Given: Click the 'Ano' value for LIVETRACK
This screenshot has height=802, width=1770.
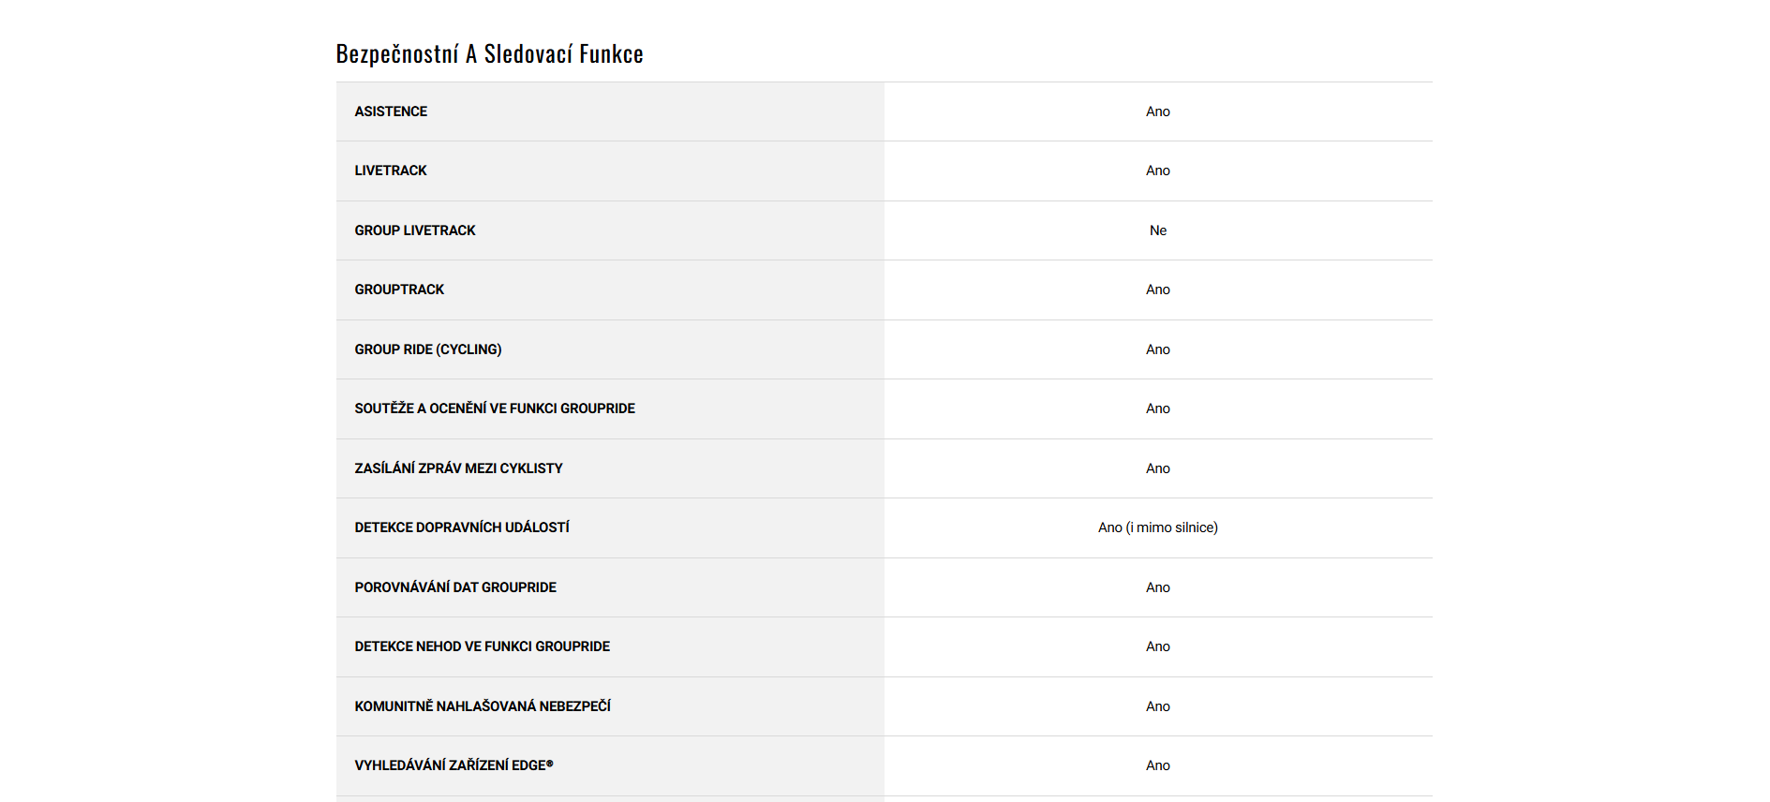Looking at the screenshot, I should tap(1157, 171).
